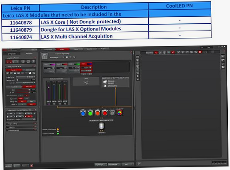
Task: Open the Configuration tab
Action: 48,49
